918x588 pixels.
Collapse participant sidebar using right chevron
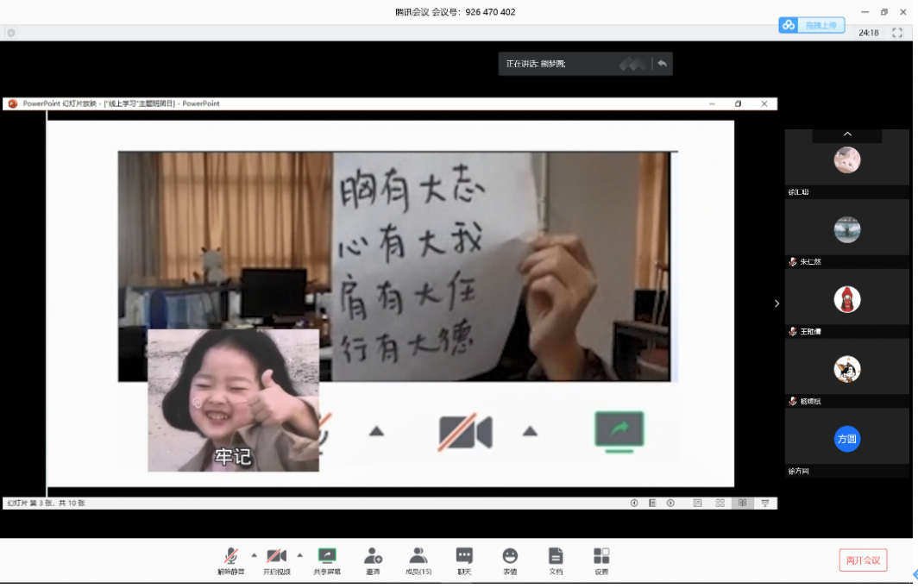point(777,303)
